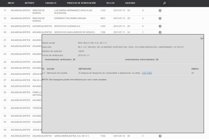Navigate to the SELLOS section
Viewport: 209px width, 139px height.
click(x=110, y=3)
